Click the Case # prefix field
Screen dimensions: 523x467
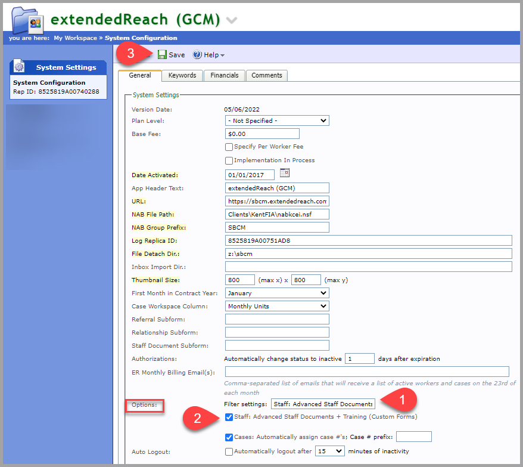coord(414,437)
